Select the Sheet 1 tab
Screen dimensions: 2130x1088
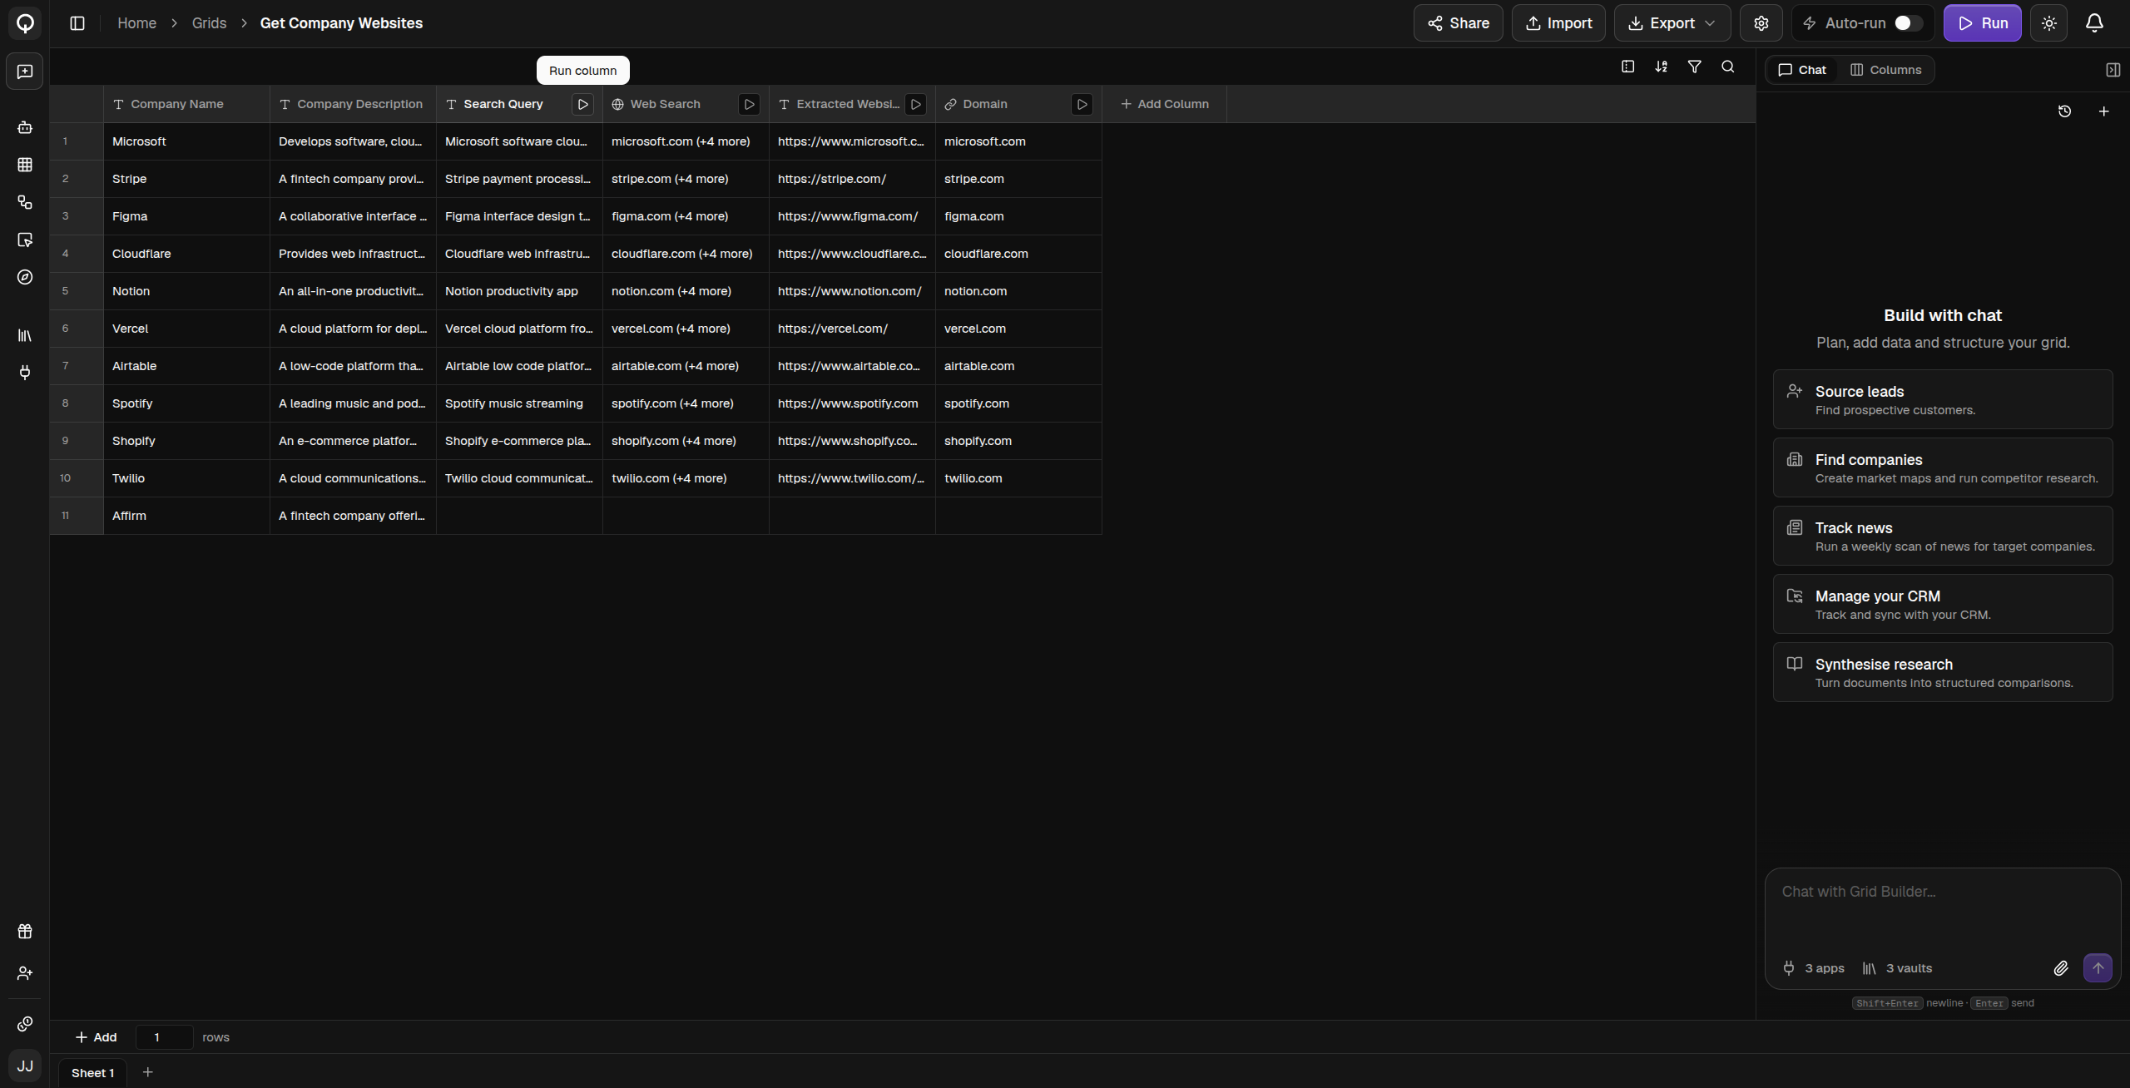(x=92, y=1073)
